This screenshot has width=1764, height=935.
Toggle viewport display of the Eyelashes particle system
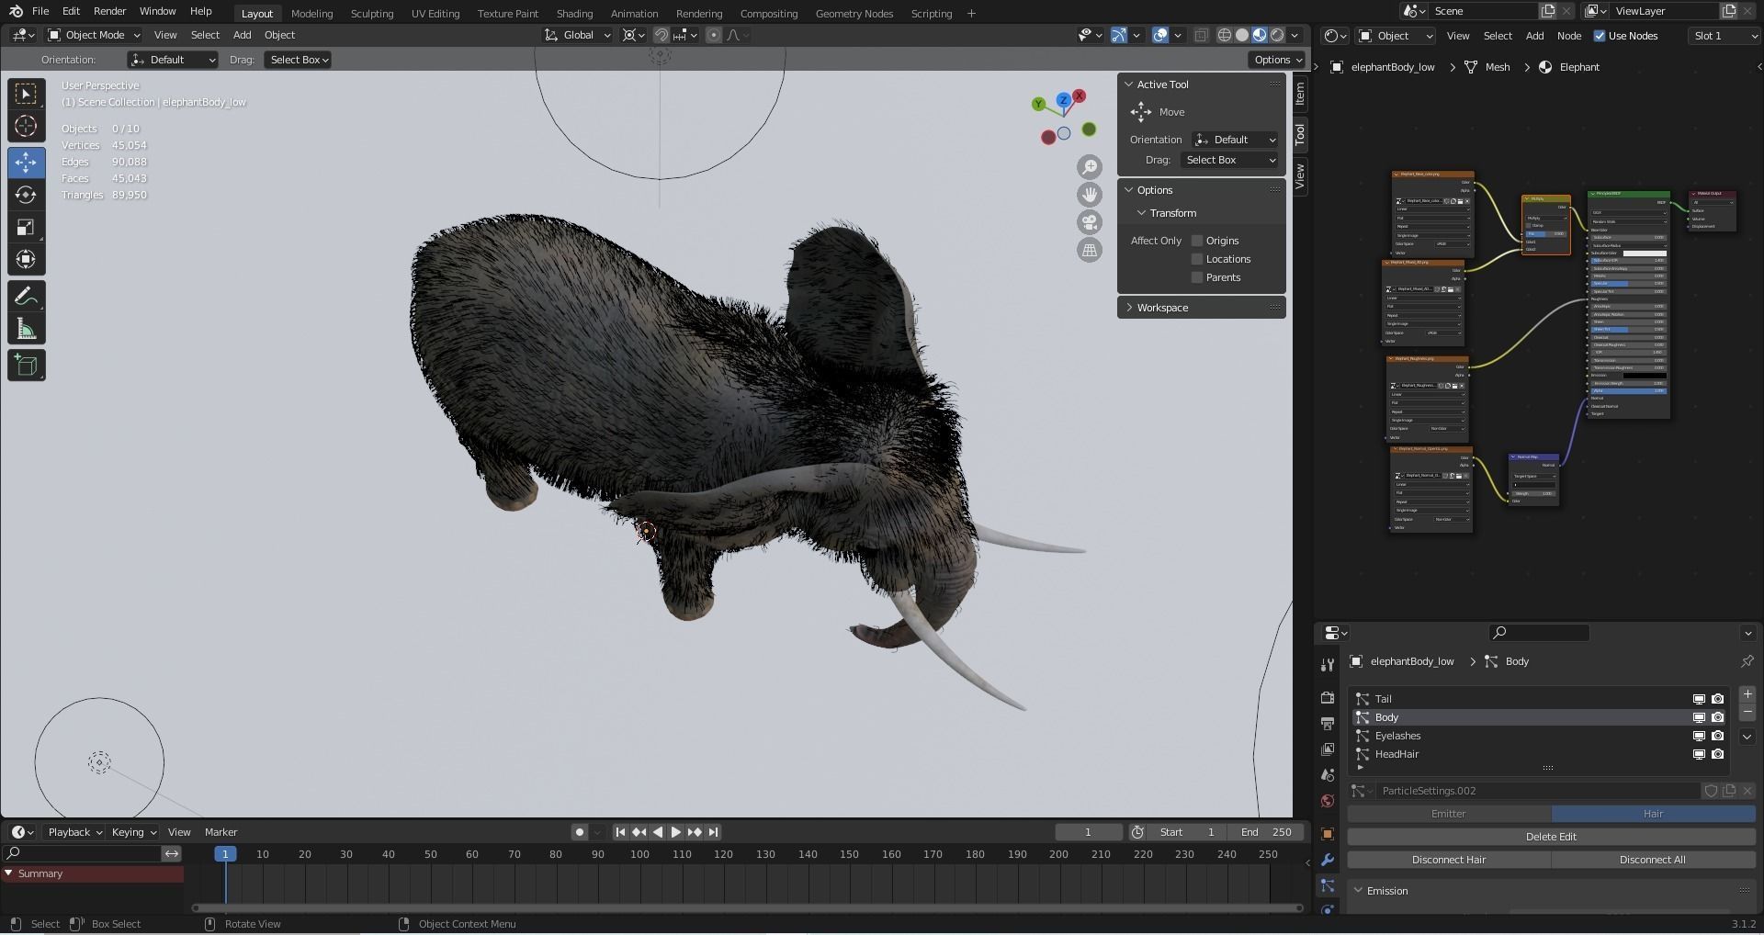(1699, 736)
